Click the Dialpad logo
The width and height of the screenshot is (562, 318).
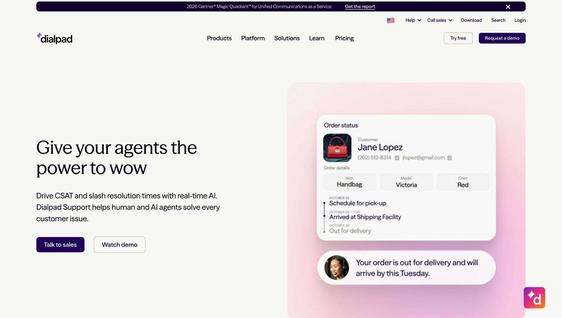pos(54,38)
